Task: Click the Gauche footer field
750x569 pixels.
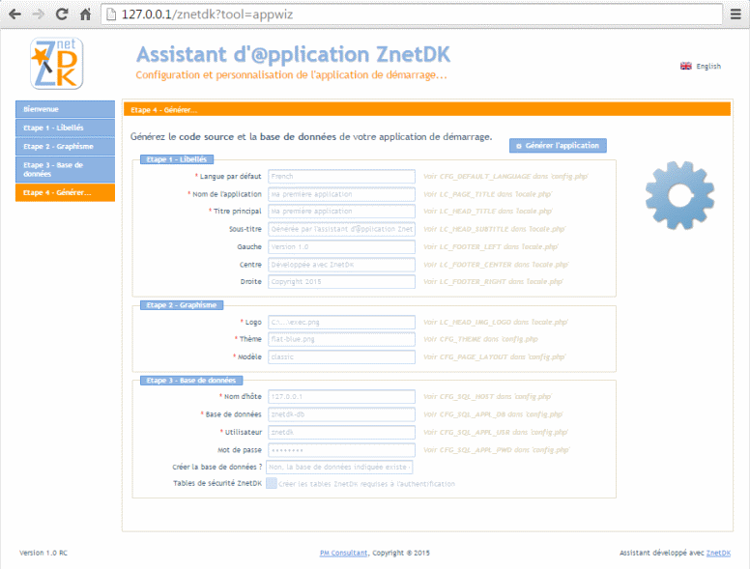Action: click(341, 246)
